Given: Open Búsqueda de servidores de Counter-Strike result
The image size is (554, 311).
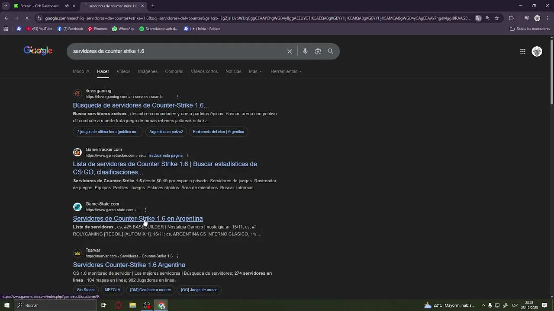Looking at the screenshot, I should click(141, 105).
